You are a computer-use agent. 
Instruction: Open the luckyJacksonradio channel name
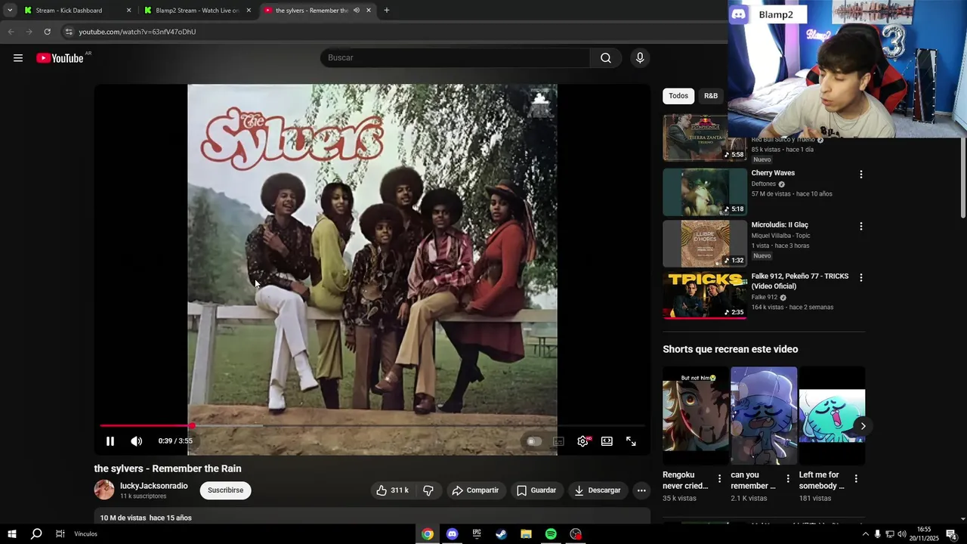154,486
